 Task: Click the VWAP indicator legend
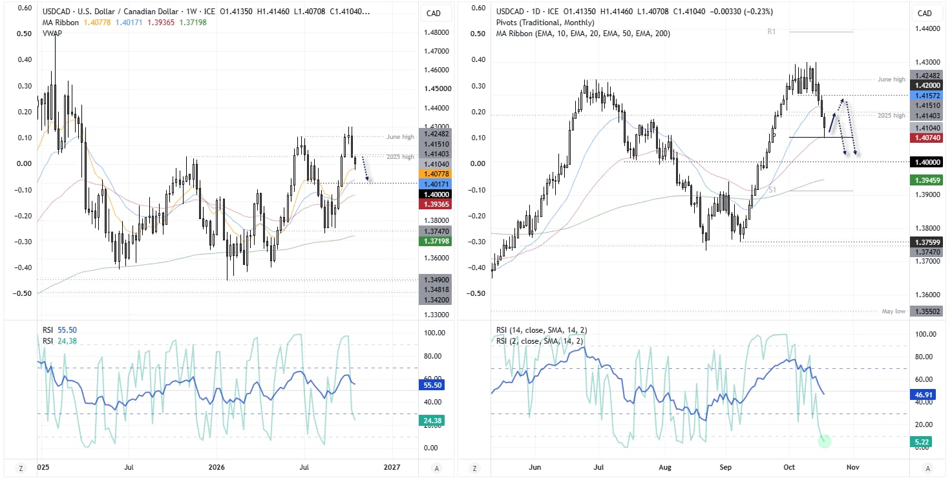point(53,33)
